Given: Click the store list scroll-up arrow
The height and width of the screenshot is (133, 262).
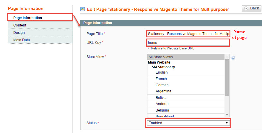Looking at the screenshot, I should (x=227, y=57).
